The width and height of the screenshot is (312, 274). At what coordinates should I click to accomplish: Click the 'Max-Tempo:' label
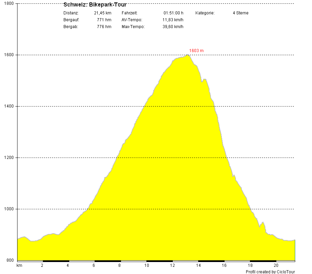click(x=133, y=27)
